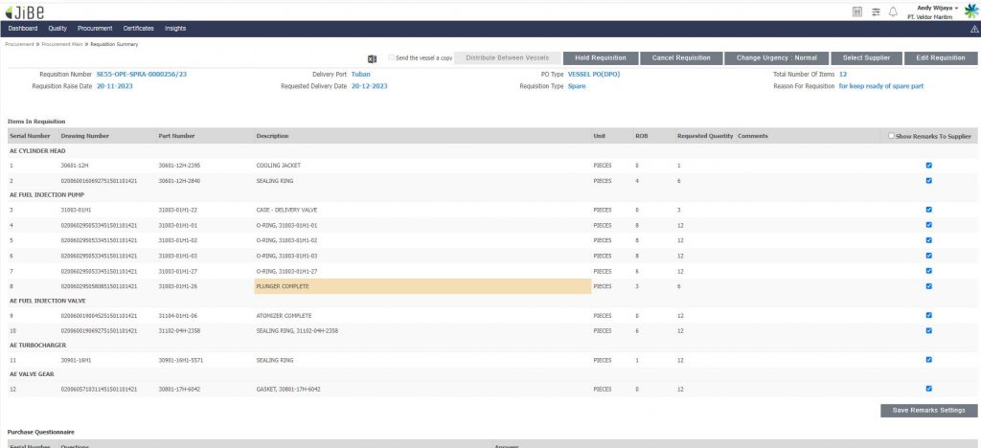
Task: Uncheck remarks checkbox for PLUNGER COMPLETE row
Action: coord(928,285)
